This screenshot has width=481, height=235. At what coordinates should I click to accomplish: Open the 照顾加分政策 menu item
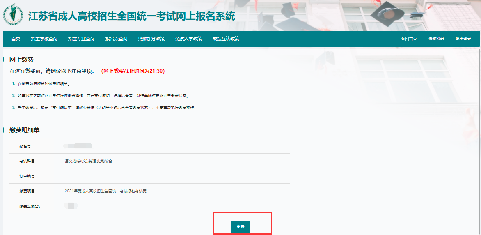point(151,39)
